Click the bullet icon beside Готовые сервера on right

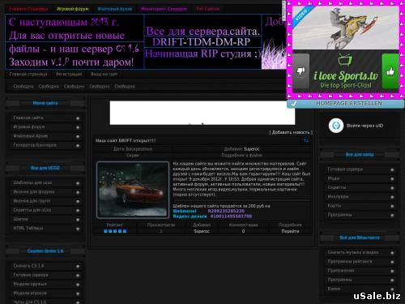(x=392, y=169)
